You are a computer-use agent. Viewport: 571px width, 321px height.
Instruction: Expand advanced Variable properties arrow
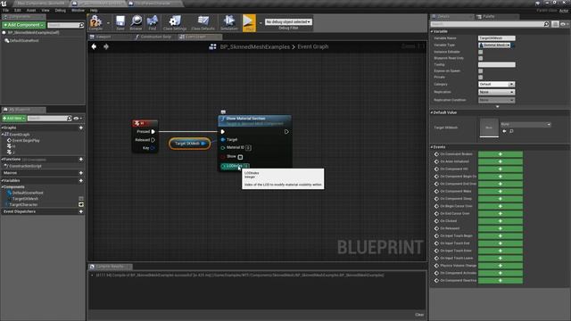click(498, 107)
